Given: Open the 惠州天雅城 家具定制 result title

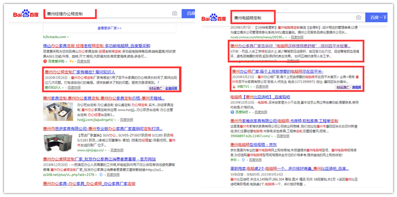Looking at the screenshot, I should coord(104,98).
